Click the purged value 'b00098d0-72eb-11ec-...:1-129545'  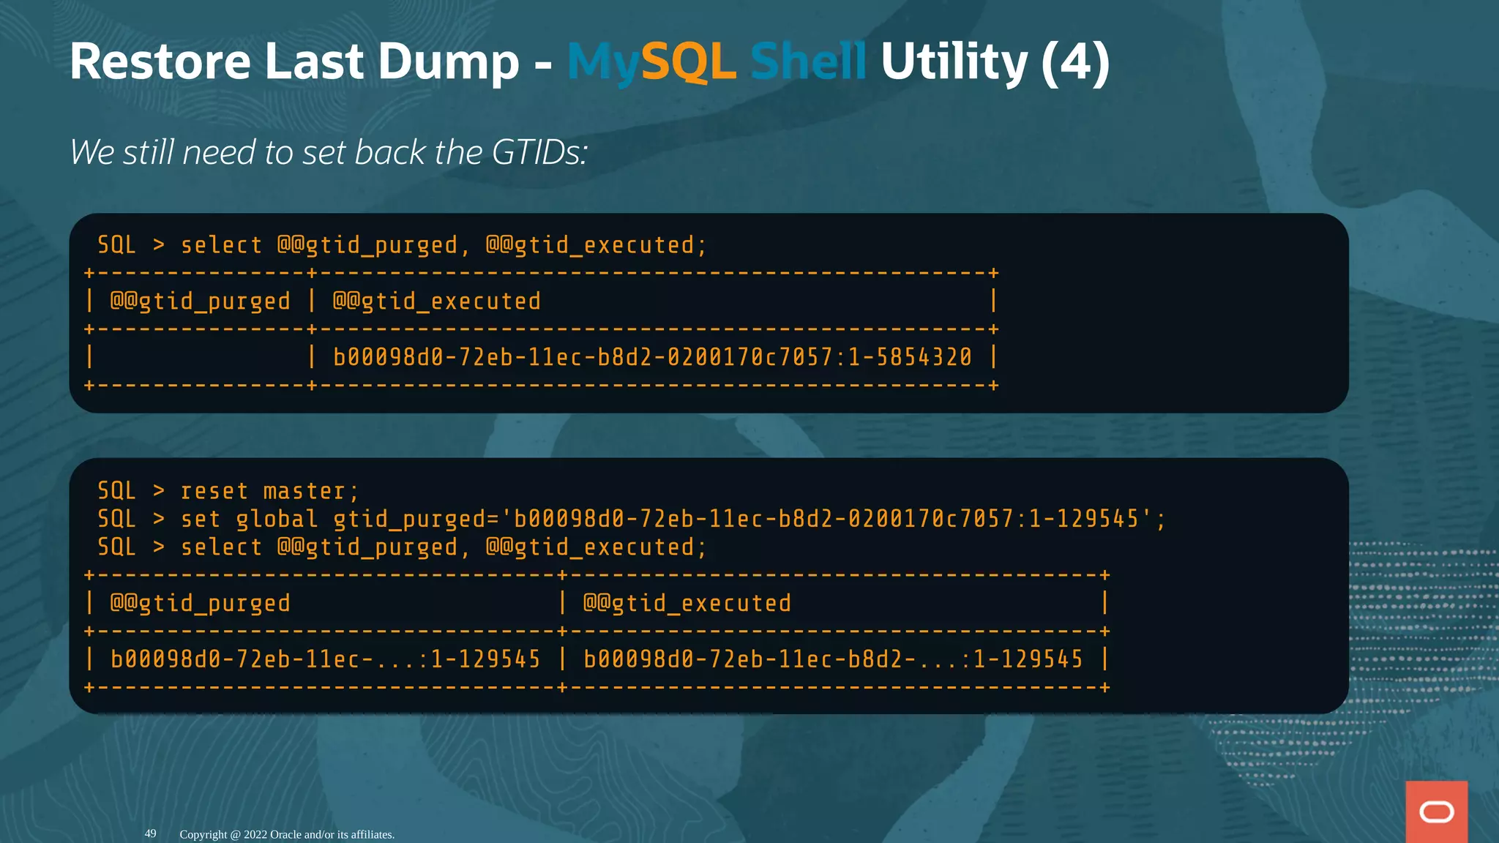325,659
